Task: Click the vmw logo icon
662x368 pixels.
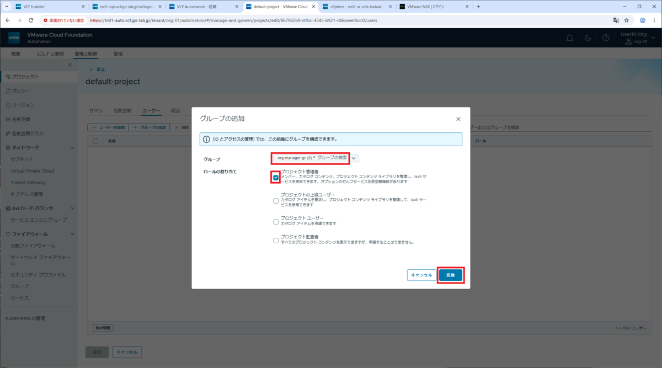Action: (x=14, y=38)
